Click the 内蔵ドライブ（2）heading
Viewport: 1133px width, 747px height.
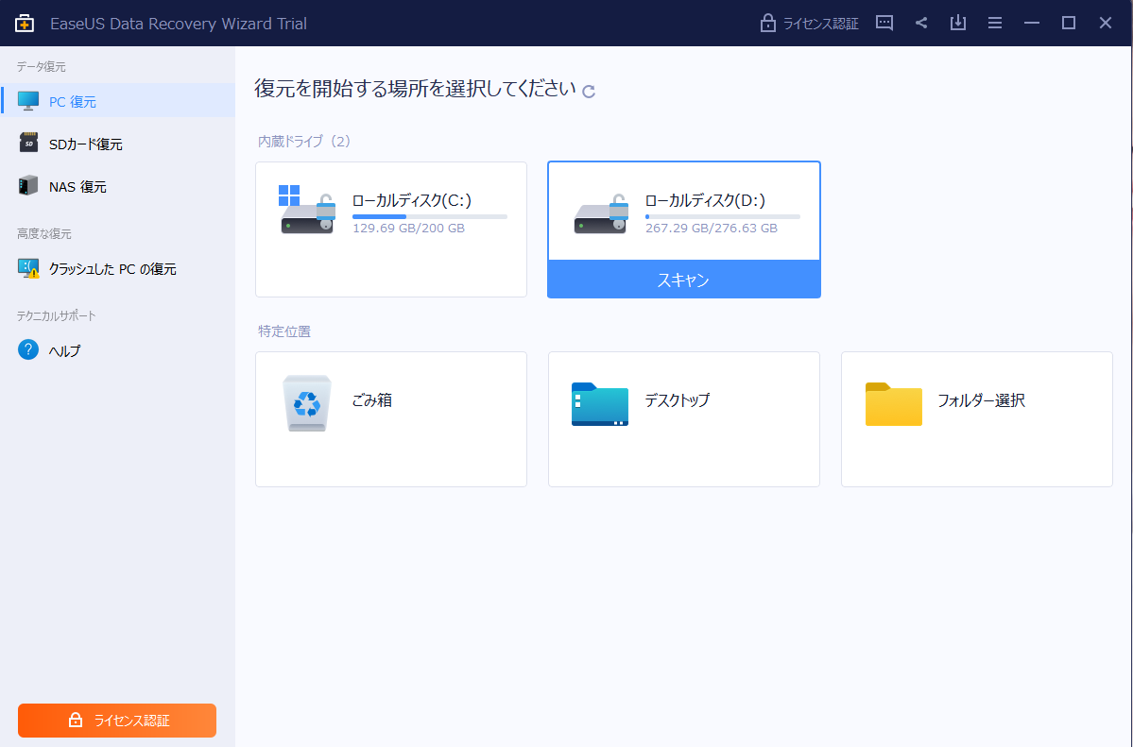[x=304, y=141]
